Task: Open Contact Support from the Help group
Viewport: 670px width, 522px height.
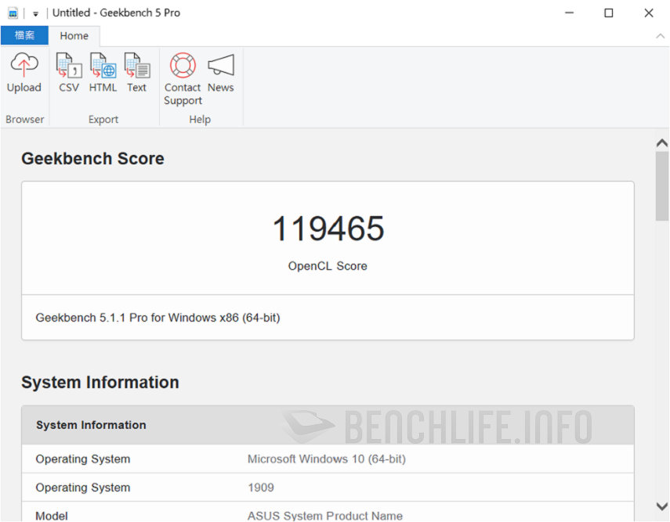Action: [183, 74]
